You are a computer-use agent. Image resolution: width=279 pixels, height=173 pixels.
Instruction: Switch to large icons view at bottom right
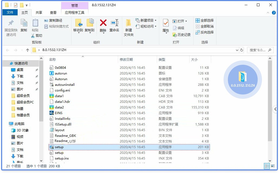(273, 166)
